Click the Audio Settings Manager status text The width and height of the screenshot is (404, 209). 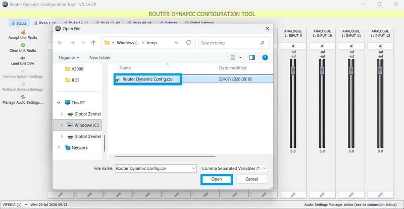pos(350,204)
